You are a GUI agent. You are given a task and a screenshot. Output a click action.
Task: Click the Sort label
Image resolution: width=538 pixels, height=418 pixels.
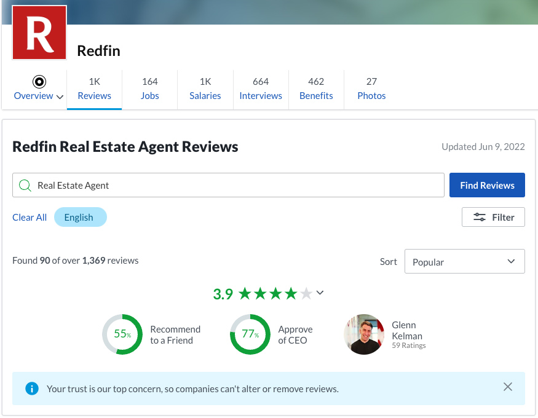[389, 262]
